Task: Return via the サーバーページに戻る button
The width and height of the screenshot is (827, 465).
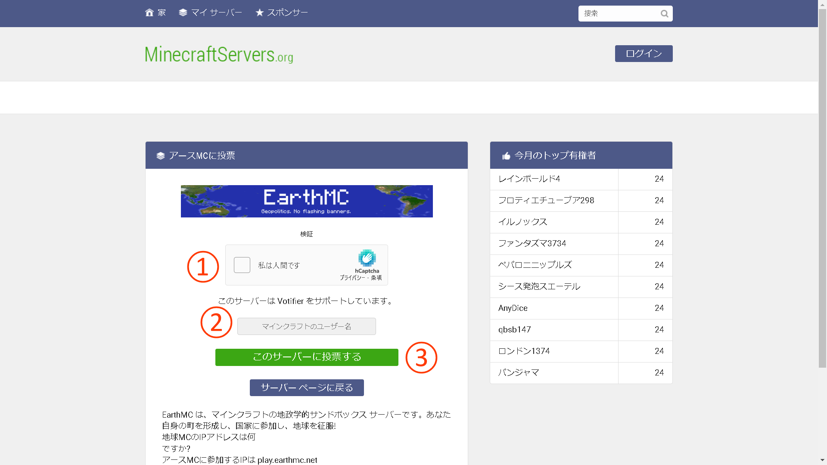Action: (x=306, y=387)
